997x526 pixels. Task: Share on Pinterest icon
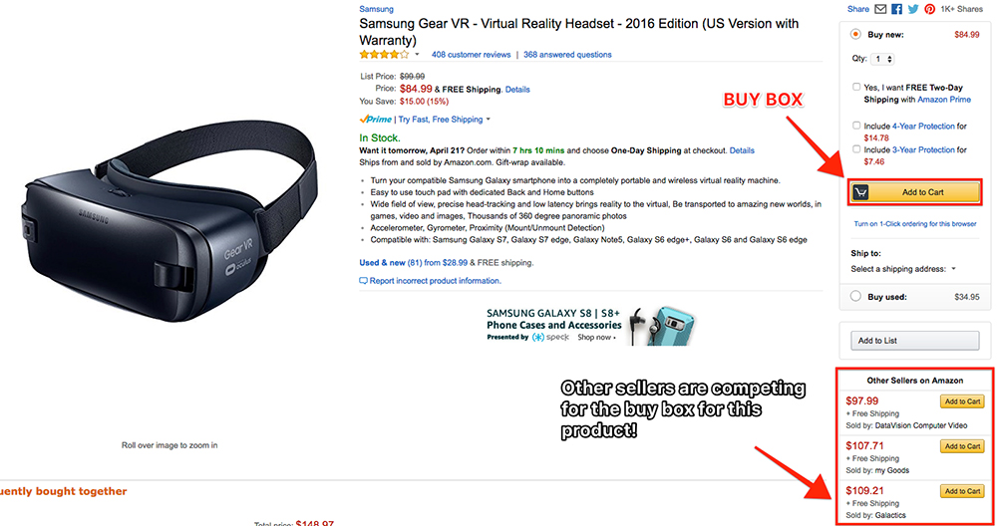point(929,9)
